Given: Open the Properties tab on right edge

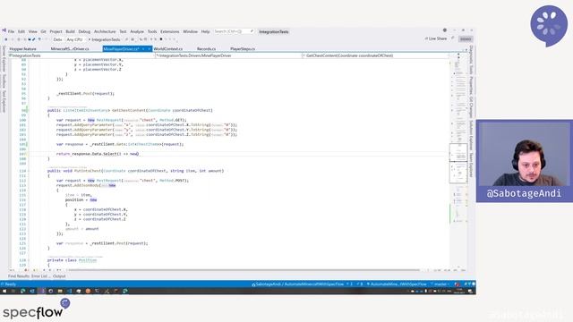Looking at the screenshot, I should pyautogui.click(x=472, y=86).
